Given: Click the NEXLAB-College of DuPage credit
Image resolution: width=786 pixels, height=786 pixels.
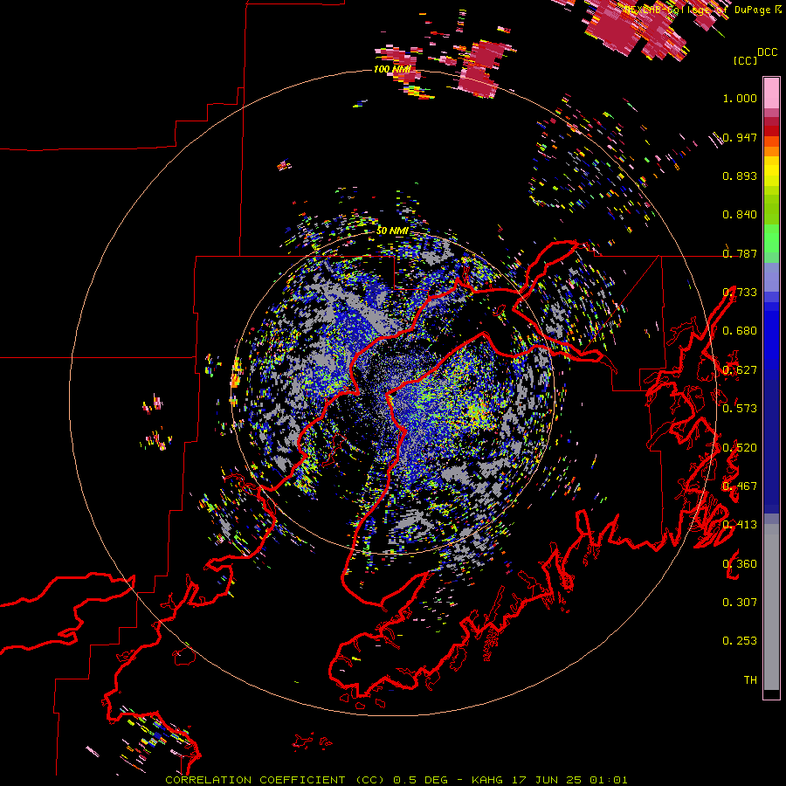Looking at the screenshot, I should (699, 10).
